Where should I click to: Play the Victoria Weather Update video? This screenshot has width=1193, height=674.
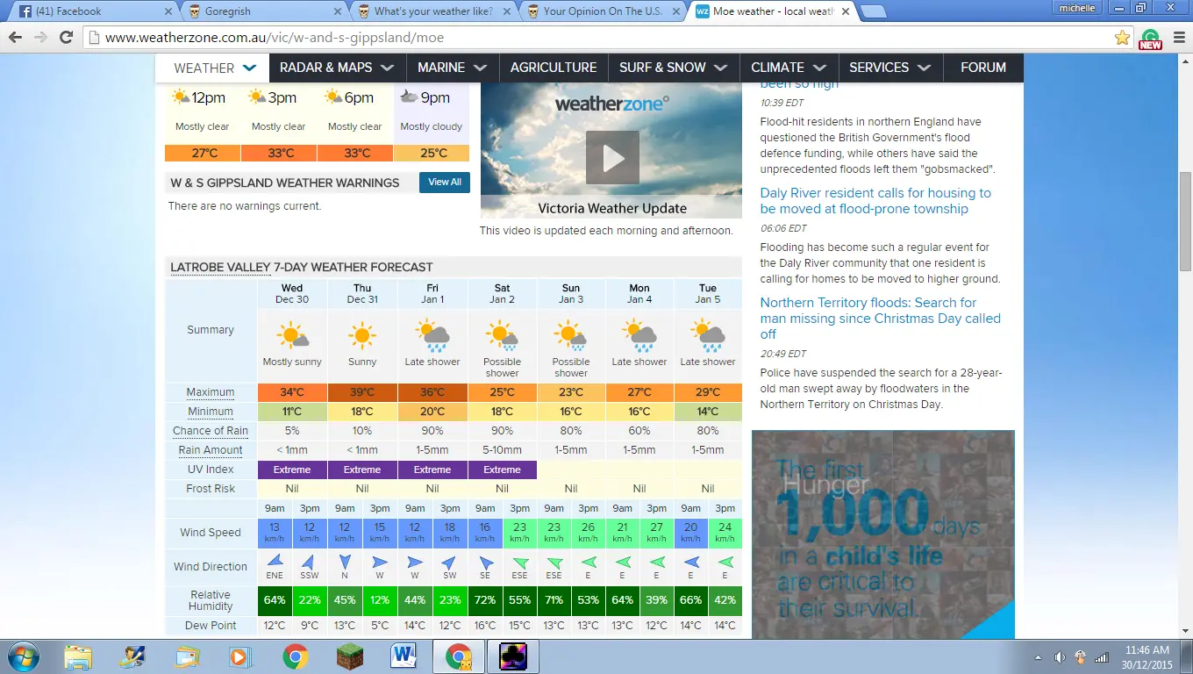pyautogui.click(x=612, y=158)
